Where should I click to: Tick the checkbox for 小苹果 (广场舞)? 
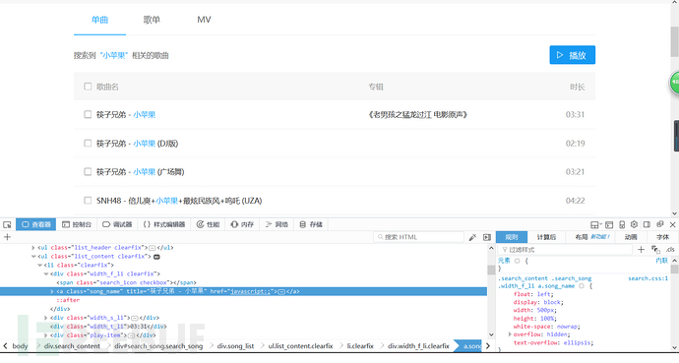[88, 172]
